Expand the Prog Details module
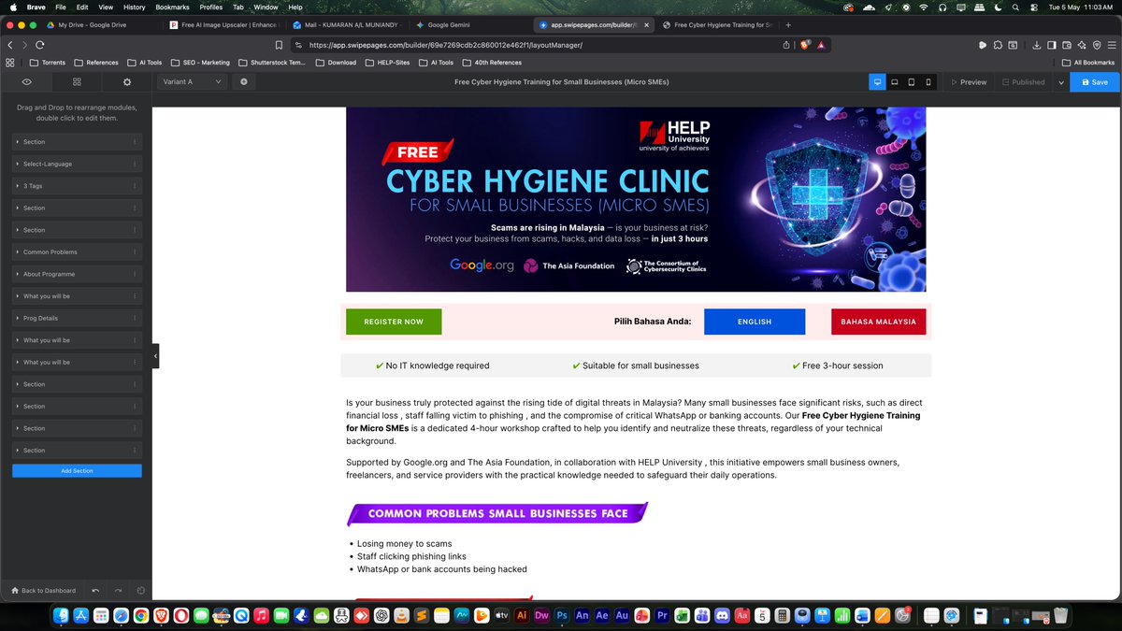This screenshot has width=1122, height=631. click(x=17, y=318)
